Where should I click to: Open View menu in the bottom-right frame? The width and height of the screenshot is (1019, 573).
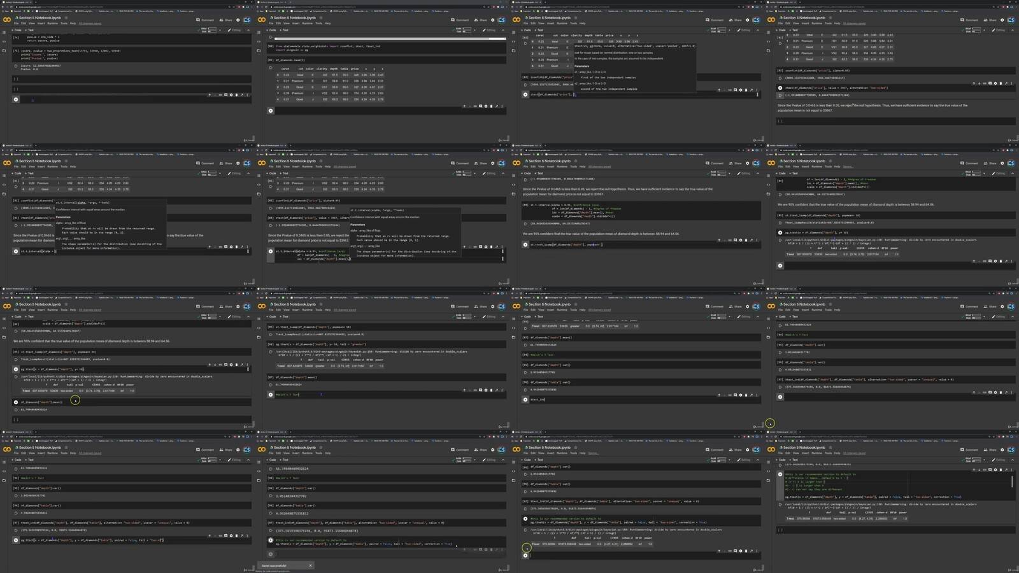click(795, 453)
